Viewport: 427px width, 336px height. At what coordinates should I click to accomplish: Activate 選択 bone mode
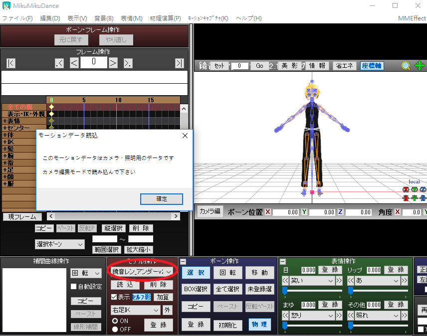(196, 273)
